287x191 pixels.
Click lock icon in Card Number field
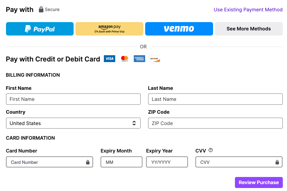coord(88,162)
